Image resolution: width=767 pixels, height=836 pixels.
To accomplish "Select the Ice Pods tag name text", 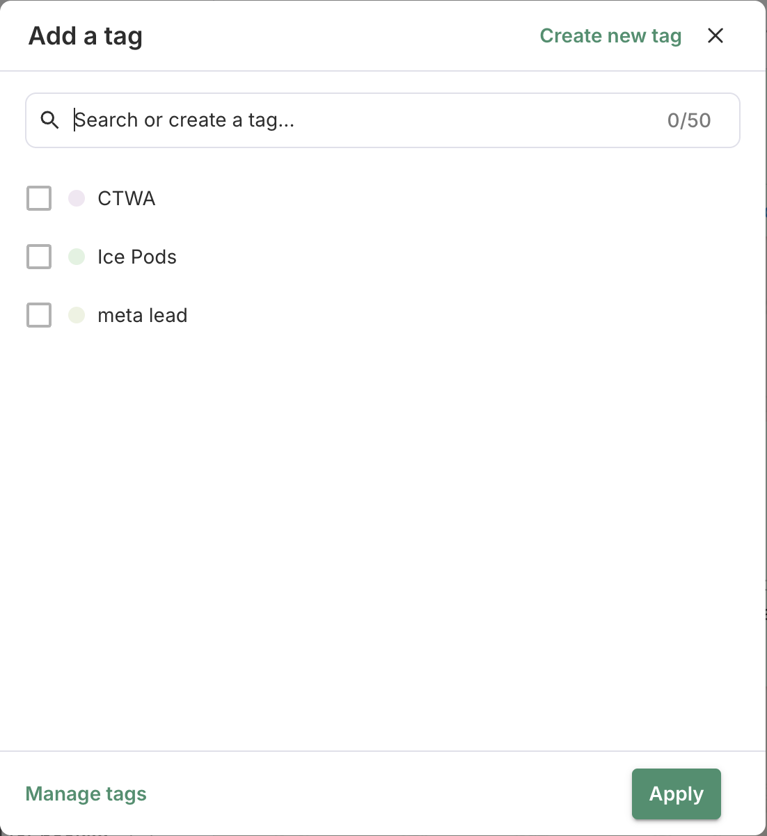I will [137, 257].
